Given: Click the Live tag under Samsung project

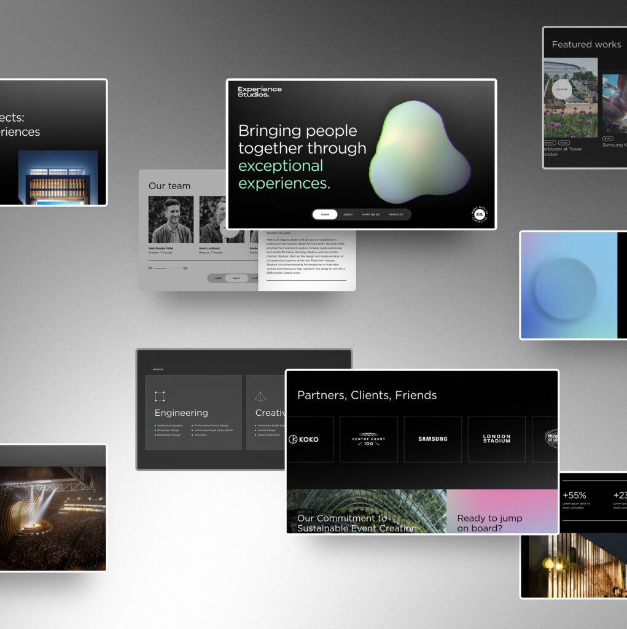Looking at the screenshot, I should [x=608, y=139].
